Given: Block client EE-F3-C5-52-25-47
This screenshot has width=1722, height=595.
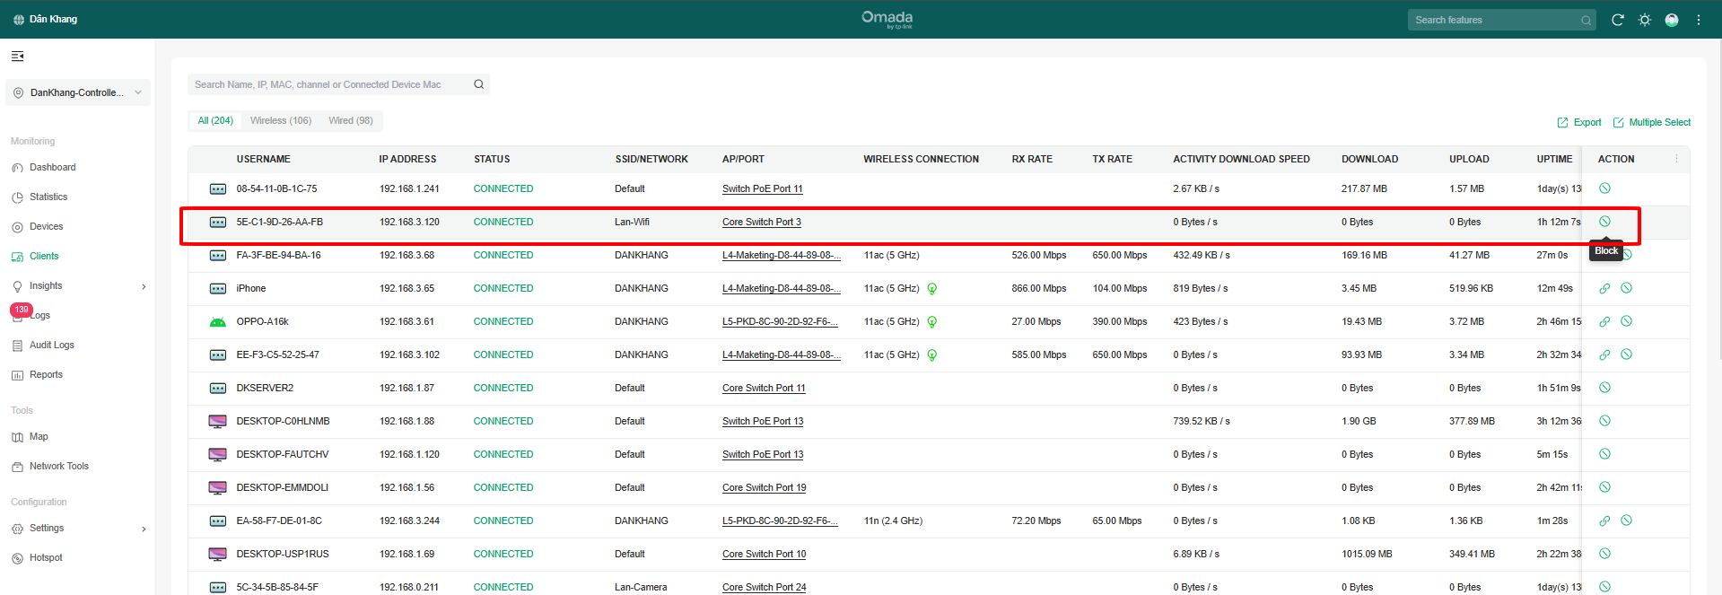Looking at the screenshot, I should click(x=1626, y=354).
